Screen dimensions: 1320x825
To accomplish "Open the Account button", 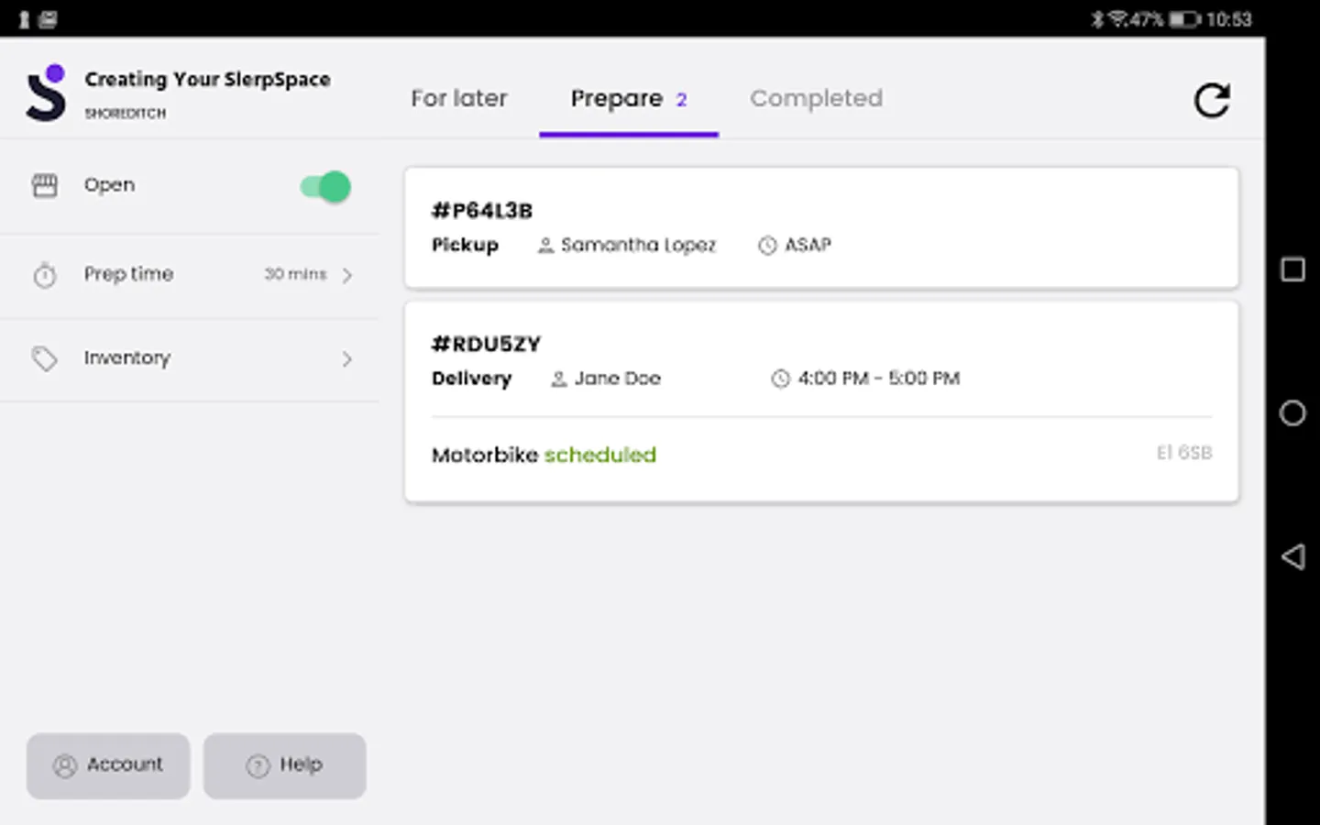I will [x=108, y=765].
